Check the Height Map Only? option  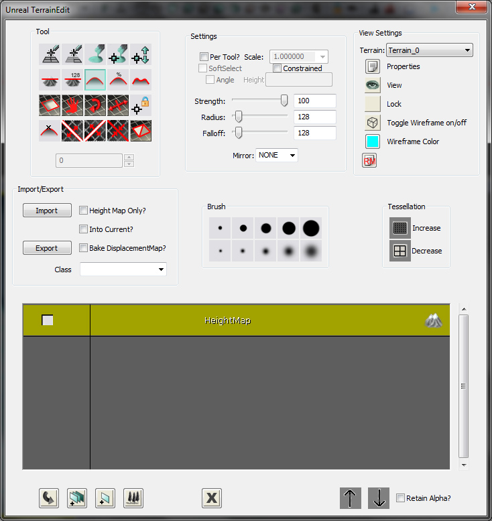pos(84,211)
